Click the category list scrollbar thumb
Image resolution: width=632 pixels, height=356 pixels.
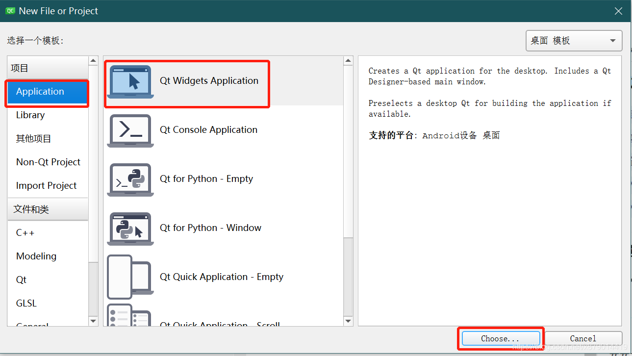[x=93, y=164]
